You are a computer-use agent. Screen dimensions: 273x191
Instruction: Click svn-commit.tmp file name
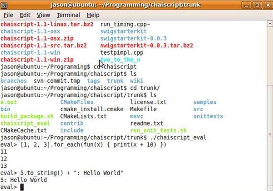[57, 81]
